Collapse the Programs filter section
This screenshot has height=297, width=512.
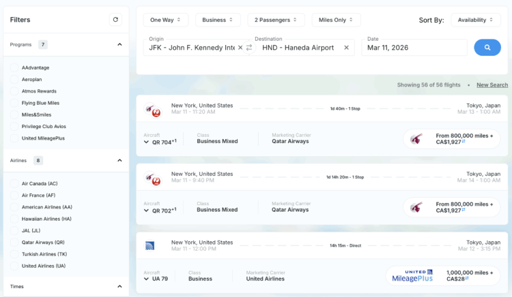pyautogui.click(x=119, y=44)
